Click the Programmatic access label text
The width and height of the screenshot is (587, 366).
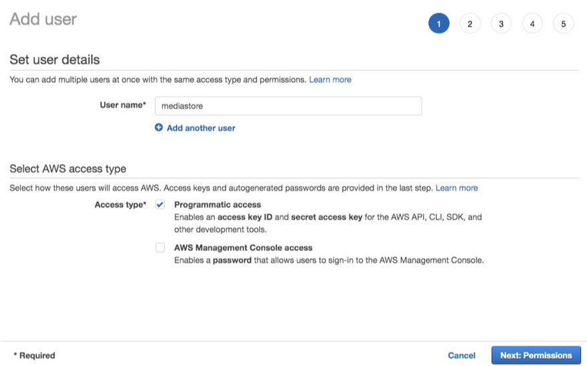tap(218, 205)
